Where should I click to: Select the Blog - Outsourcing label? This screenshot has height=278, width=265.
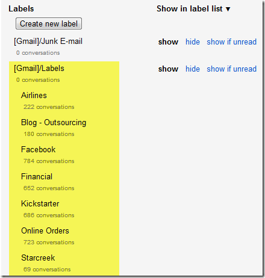(54, 123)
